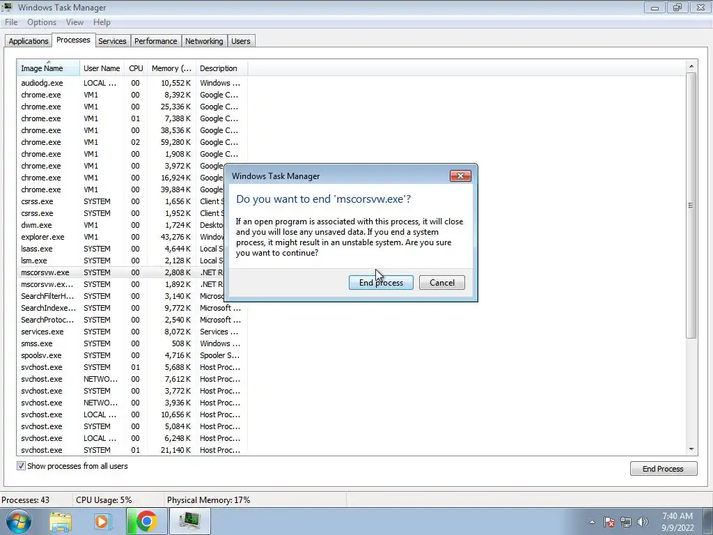Click the Task Manager taskbar icon
713x535 pixels.
tap(190, 522)
